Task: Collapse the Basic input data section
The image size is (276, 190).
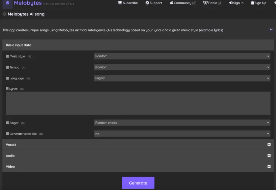Action: [138, 45]
